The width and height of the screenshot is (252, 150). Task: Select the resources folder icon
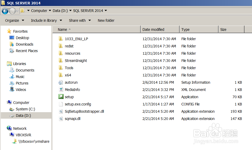point(60,53)
